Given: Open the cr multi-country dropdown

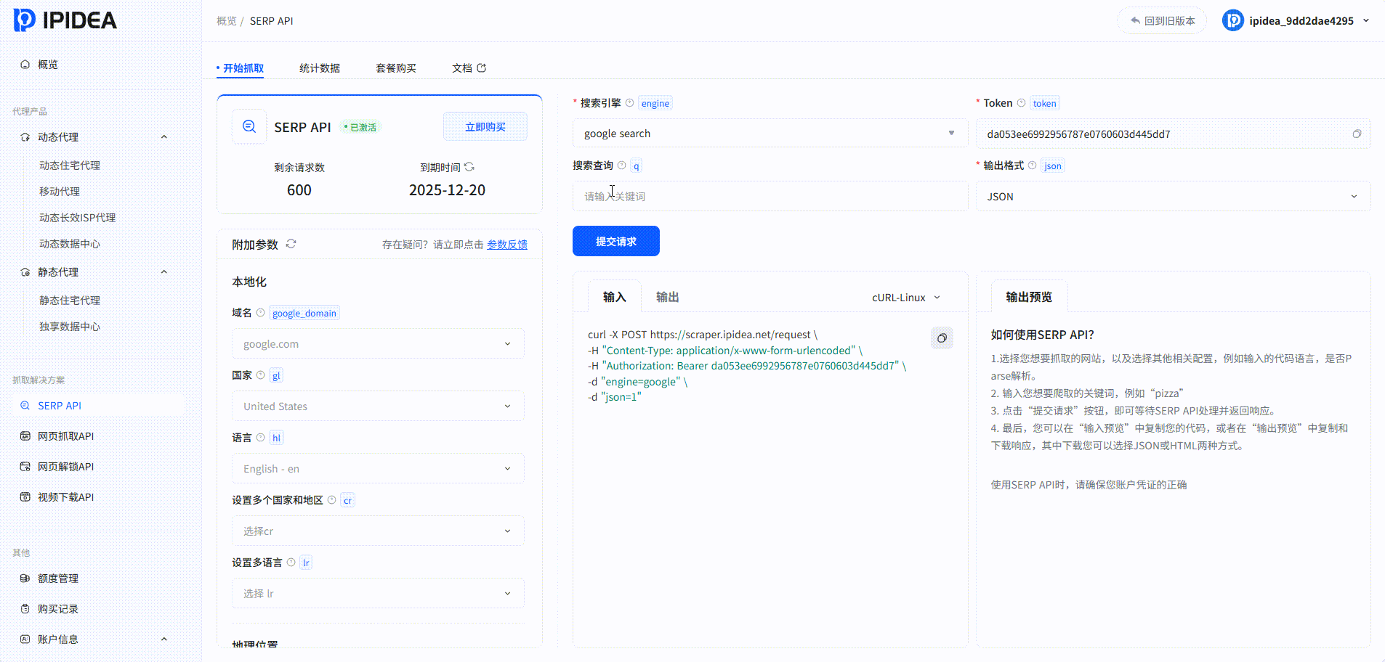Looking at the screenshot, I should point(378,531).
